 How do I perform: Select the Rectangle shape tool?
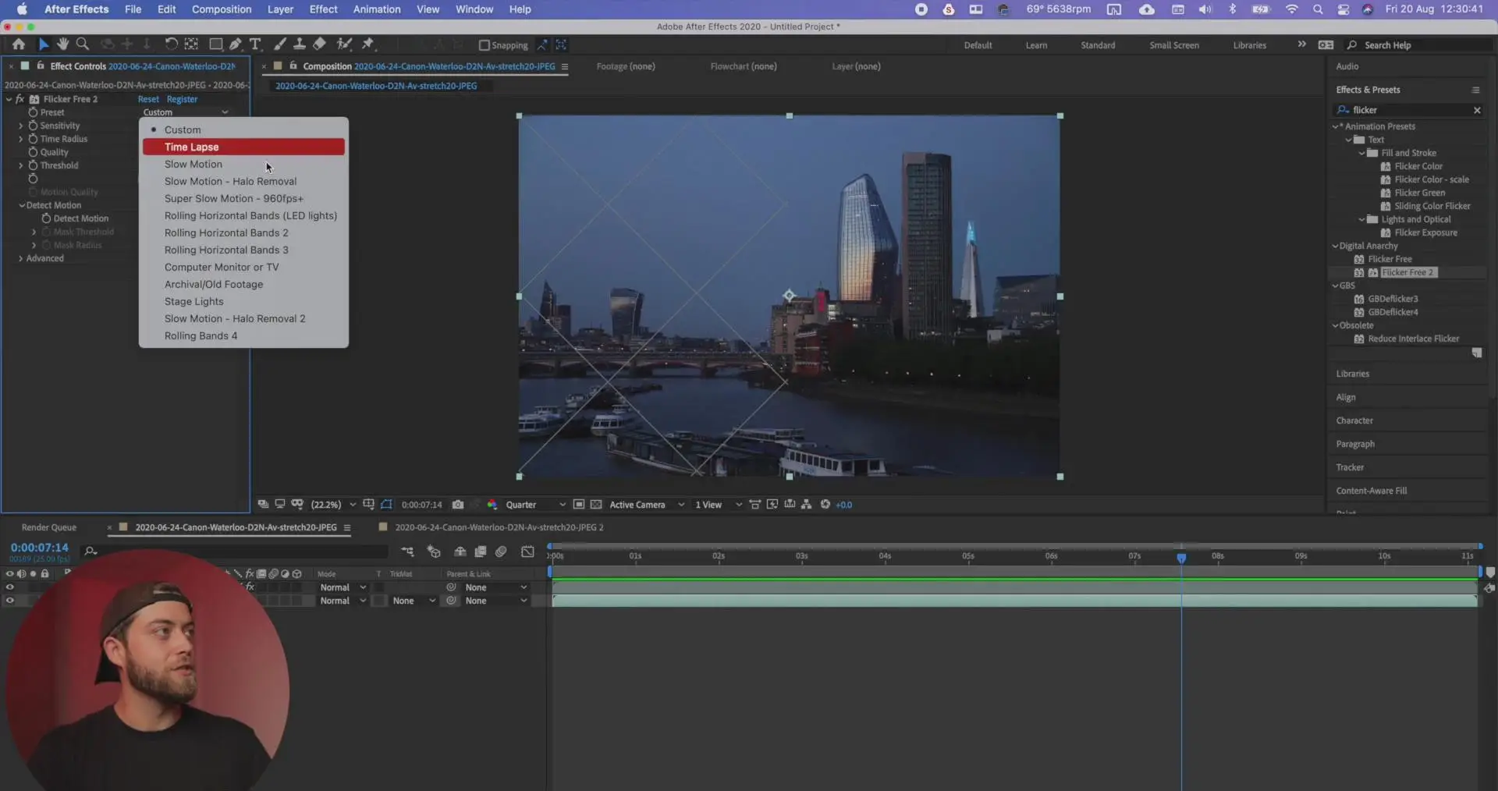(216, 44)
